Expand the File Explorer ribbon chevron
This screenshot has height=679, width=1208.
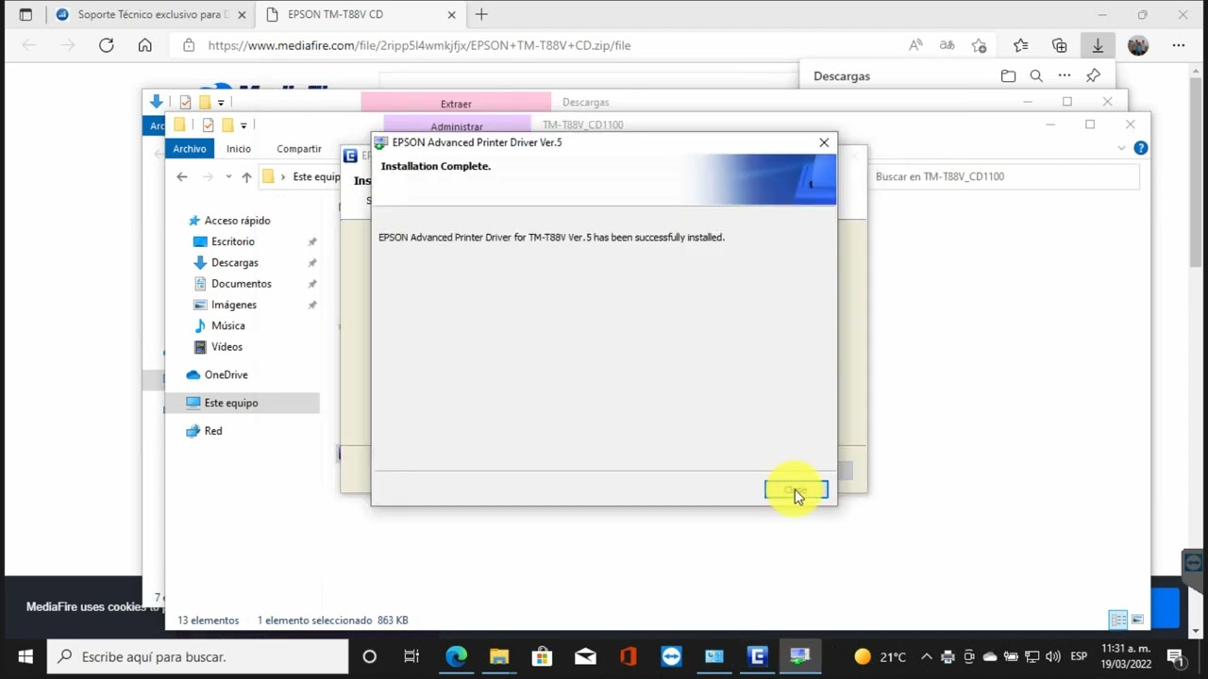click(x=1121, y=148)
